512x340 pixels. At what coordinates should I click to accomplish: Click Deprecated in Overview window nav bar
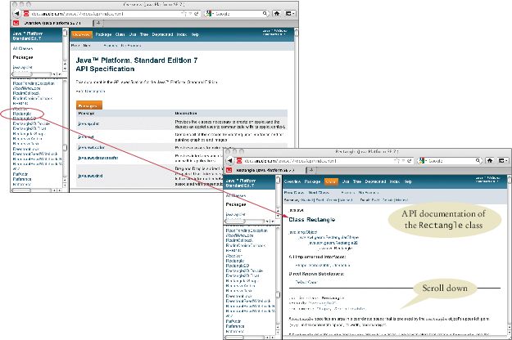point(162,34)
